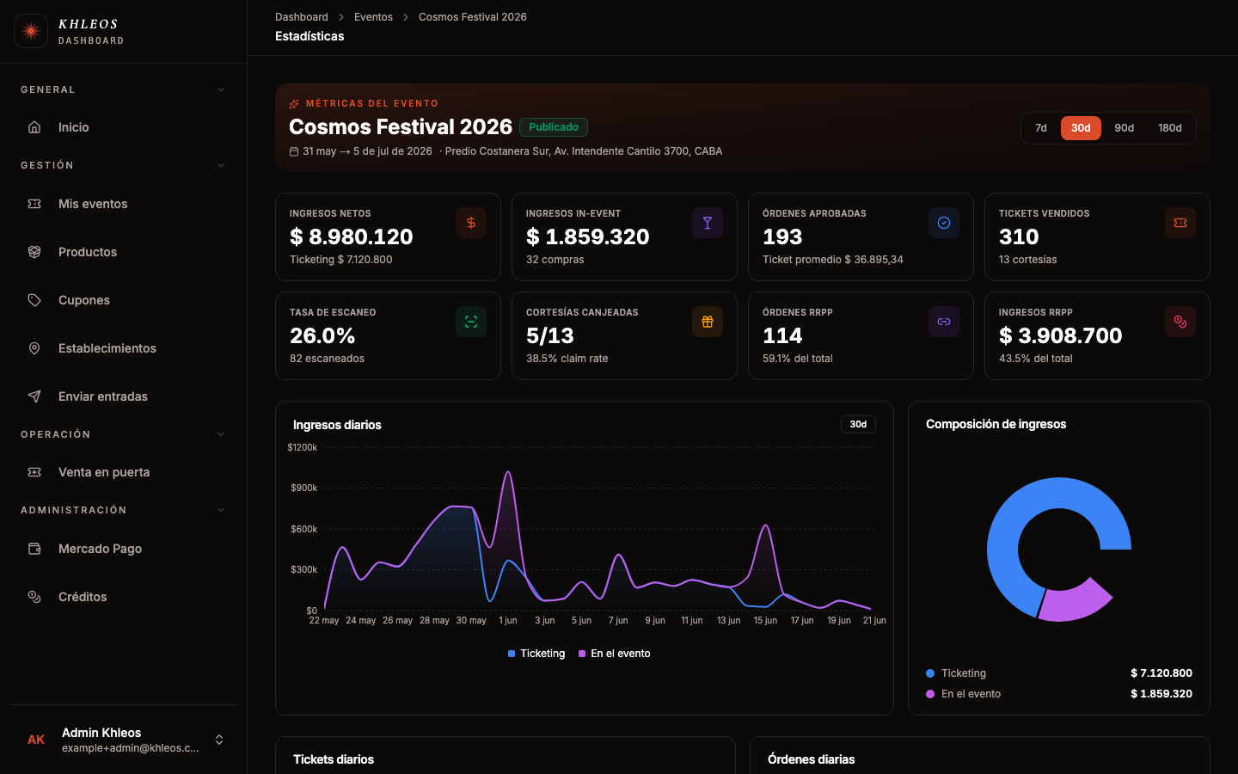Click the coins icon in Ingresos RRPP card
This screenshot has width=1238, height=774.
click(1180, 322)
